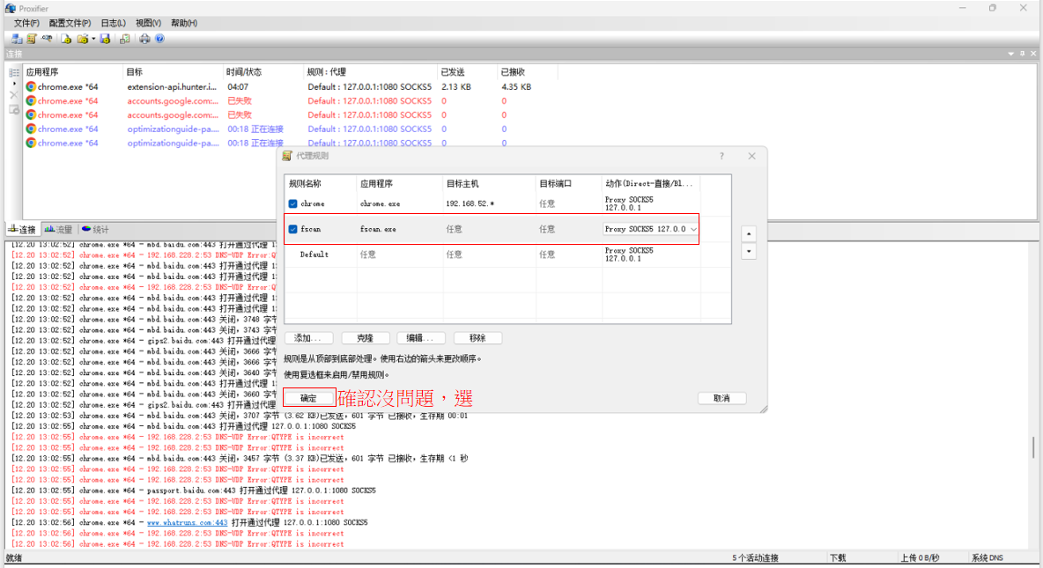Image resolution: width=1043 pixels, height=568 pixels.
Task: Select fscan.exe application cell
Action: coord(379,229)
